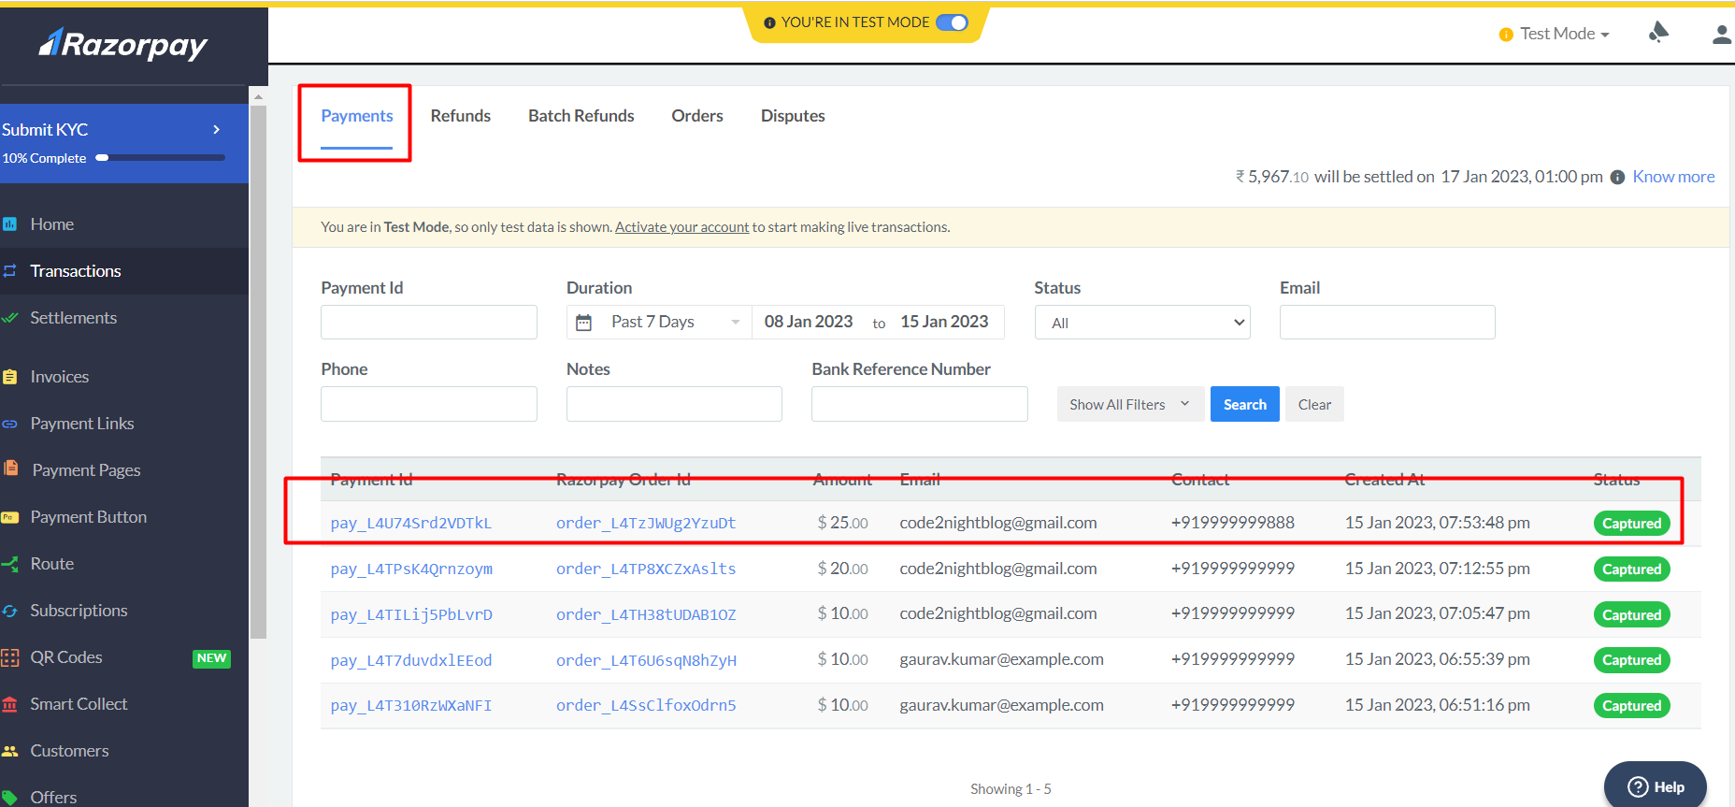
Task: Click the Settlements checkmark icon
Action: (x=9, y=318)
